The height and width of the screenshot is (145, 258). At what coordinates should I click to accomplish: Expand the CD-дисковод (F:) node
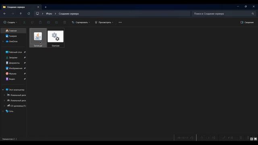[4, 106]
